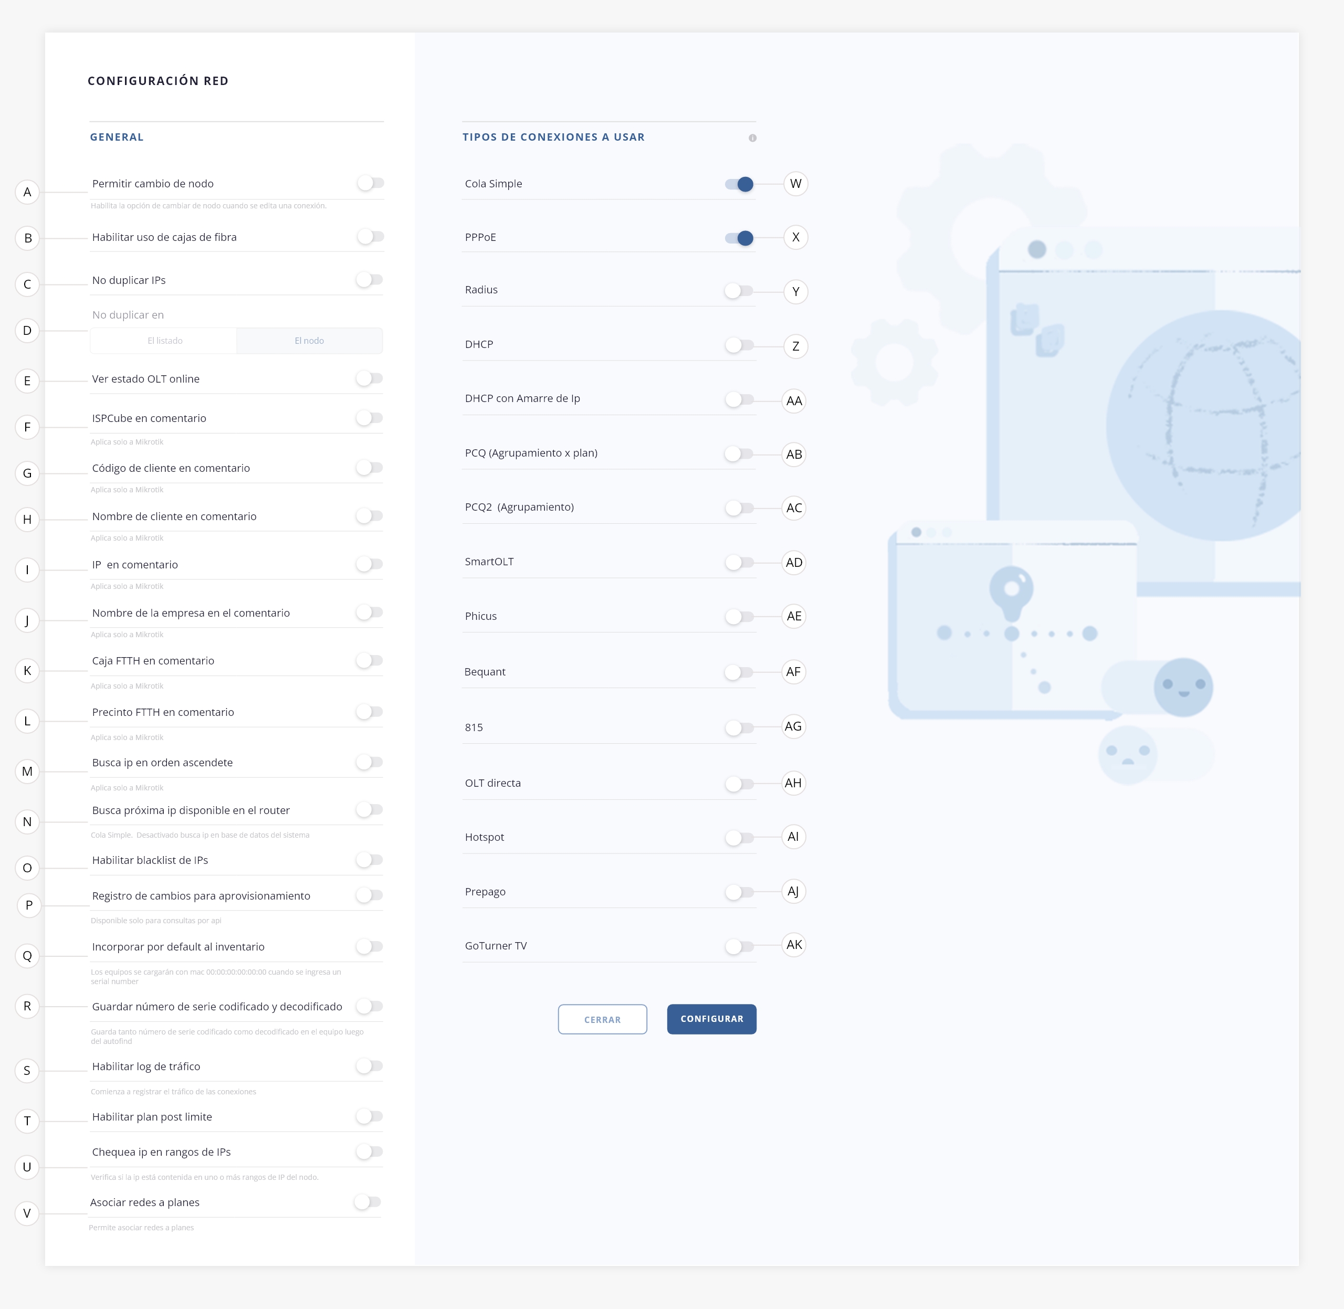The image size is (1344, 1309).
Task: Click the circled W annotation marker
Action: pos(796,184)
